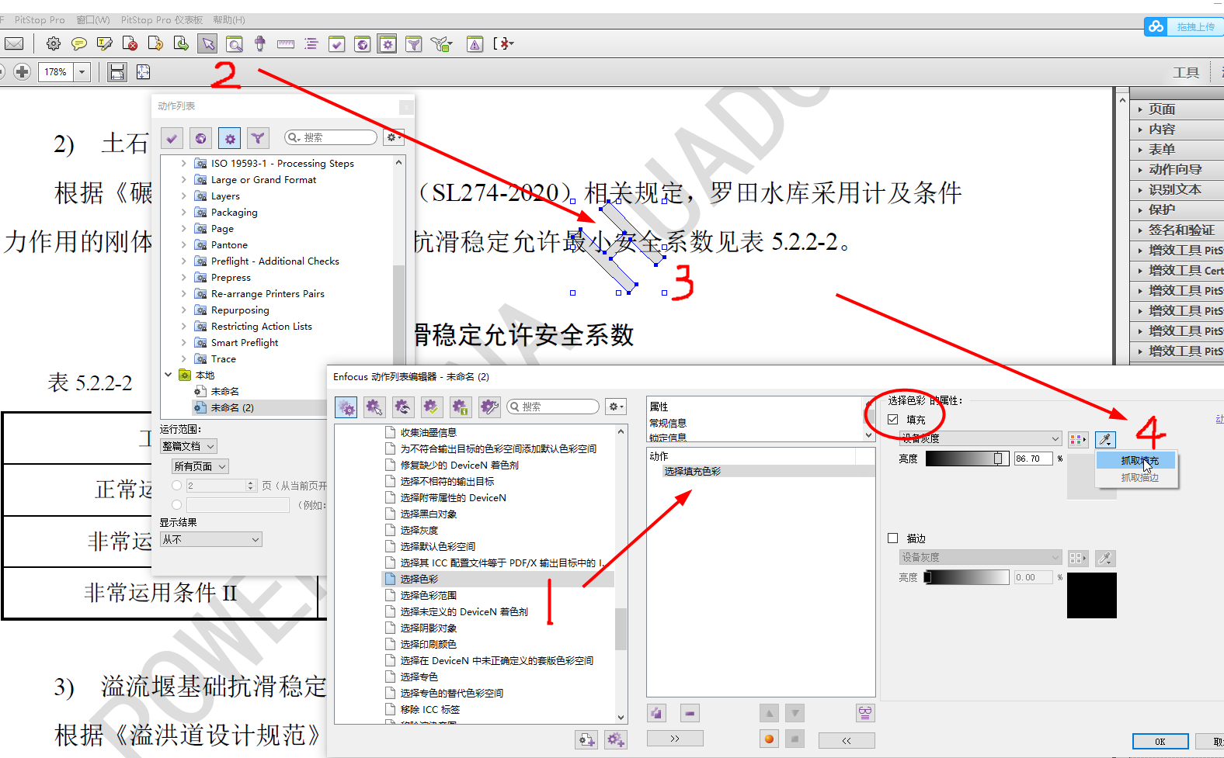1224x758 pixels.
Task: Open the PitStop Pro menu
Action: click(x=39, y=19)
